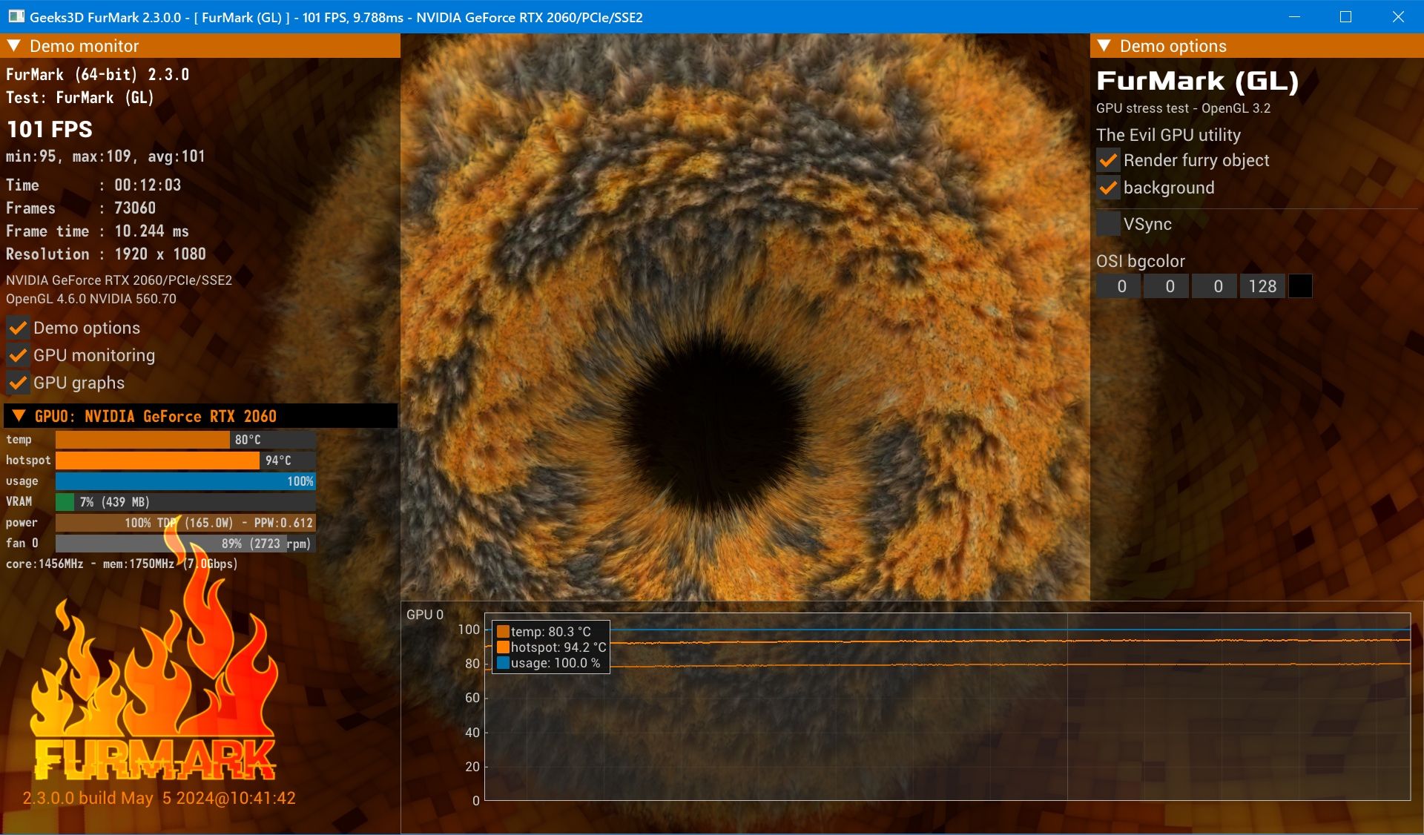Click the usage legend blue square in graph

coord(503,663)
